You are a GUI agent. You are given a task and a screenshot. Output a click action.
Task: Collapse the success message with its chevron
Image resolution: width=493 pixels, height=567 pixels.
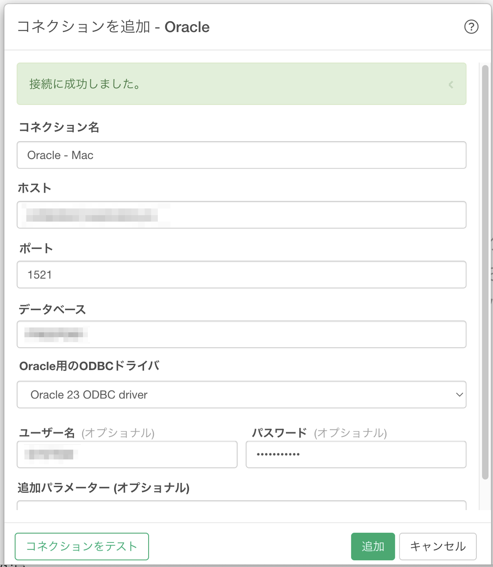point(451,85)
